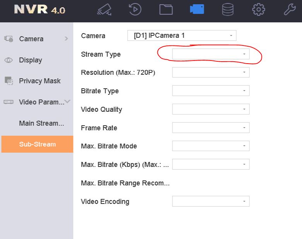Collapse the Video Parameters section chevron
Viewport: 302px width, 239px height.
click(x=67, y=102)
